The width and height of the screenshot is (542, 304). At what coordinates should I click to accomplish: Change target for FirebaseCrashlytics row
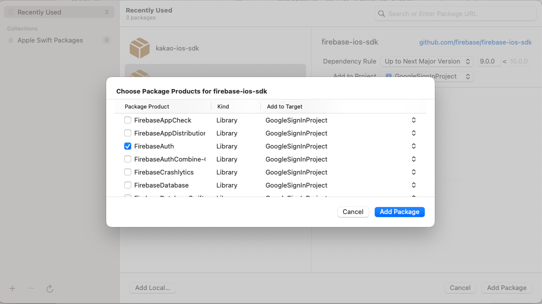(x=413, y=172)
